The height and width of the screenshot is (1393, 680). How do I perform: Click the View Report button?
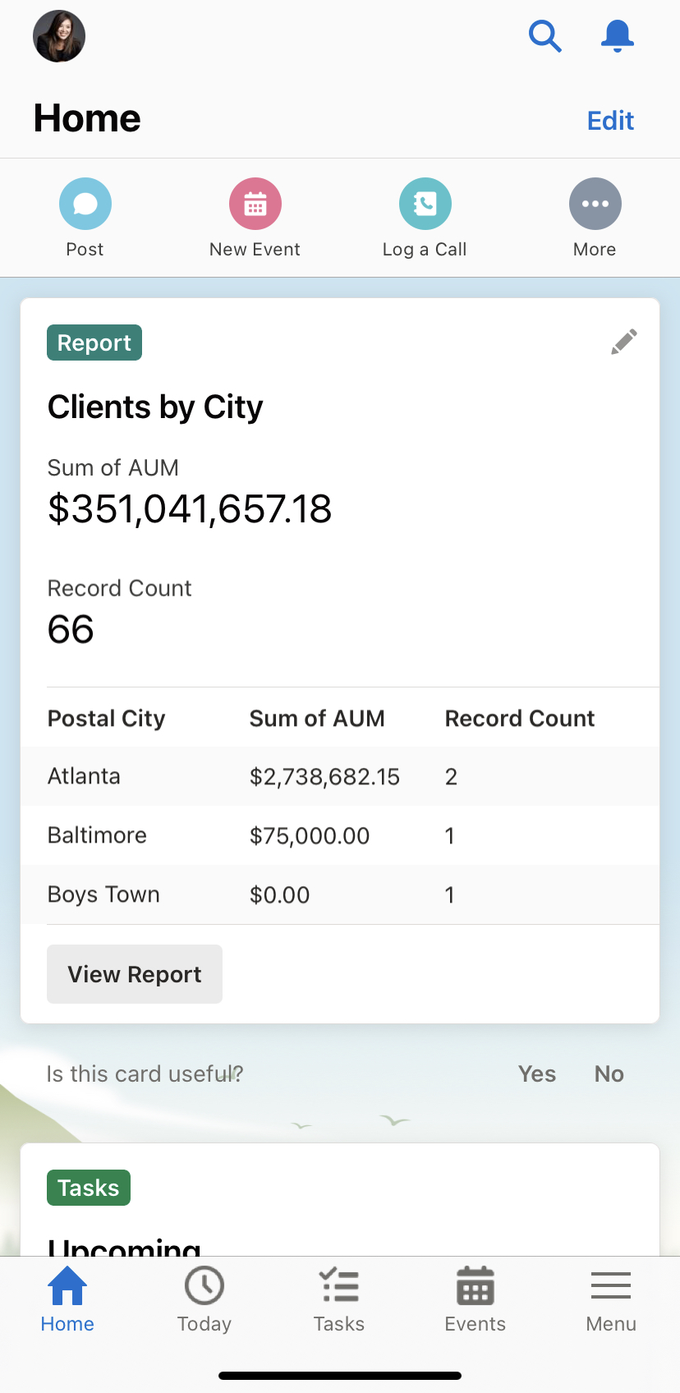coord(135,974)
